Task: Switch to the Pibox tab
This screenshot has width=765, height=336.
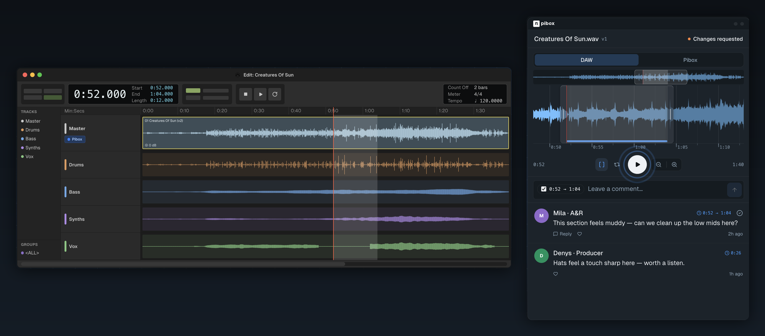Action: point(690,60)
